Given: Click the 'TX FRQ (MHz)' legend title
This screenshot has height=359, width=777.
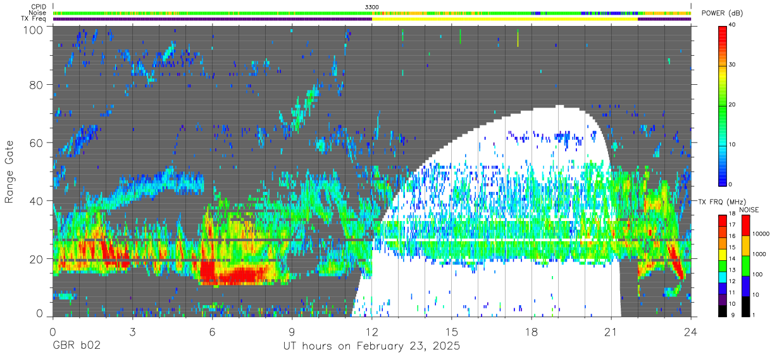Looking at the screenshot, I should pyautogui.click(x=721, y=202).
